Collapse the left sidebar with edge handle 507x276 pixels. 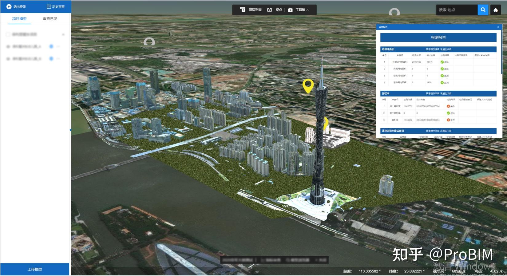click(70, 130)
